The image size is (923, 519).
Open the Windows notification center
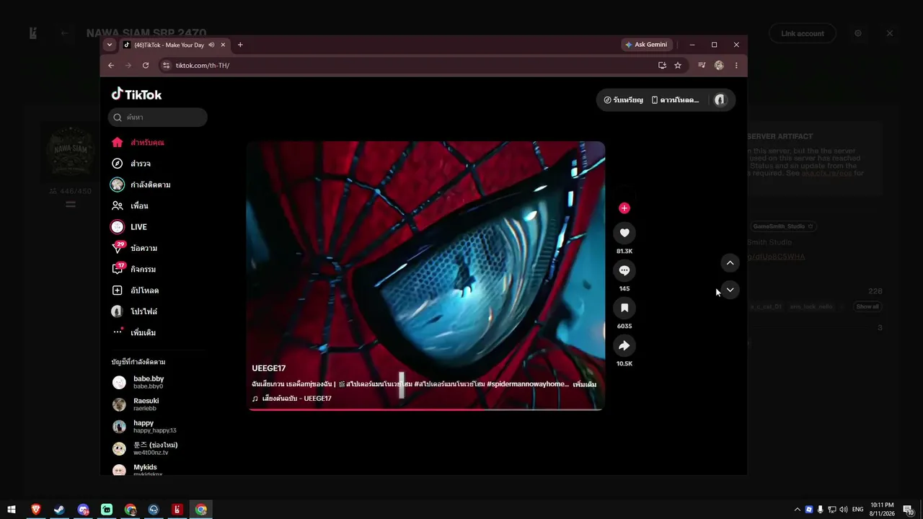[909, 510]
